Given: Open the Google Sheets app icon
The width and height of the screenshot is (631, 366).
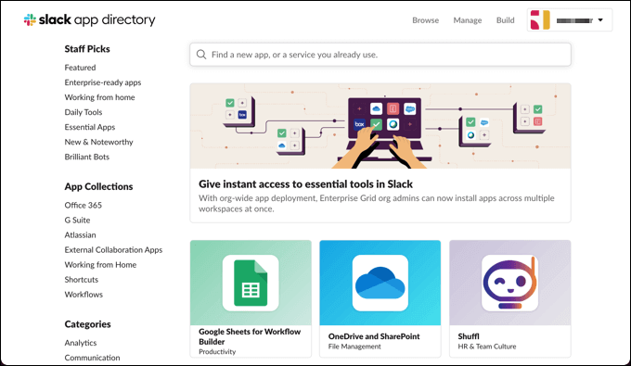Looking at the screenshot, I should 251,283.
